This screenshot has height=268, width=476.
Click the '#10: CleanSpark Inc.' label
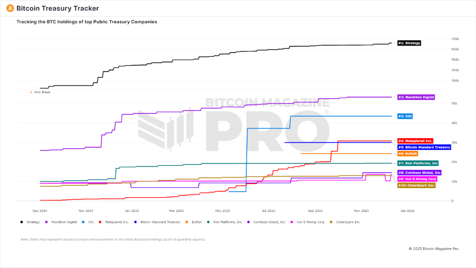click(x=416, y=185)
